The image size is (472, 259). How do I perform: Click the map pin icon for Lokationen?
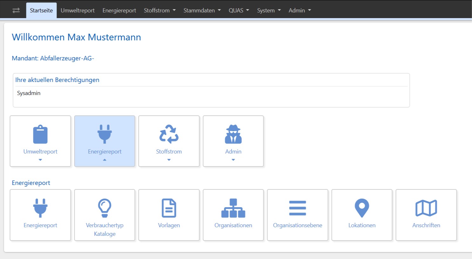[362, 208]
